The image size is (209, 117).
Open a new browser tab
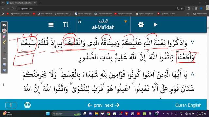pos(40,3)
